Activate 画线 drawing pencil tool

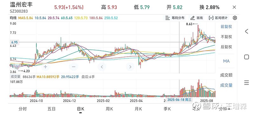[x=197, y=18]
